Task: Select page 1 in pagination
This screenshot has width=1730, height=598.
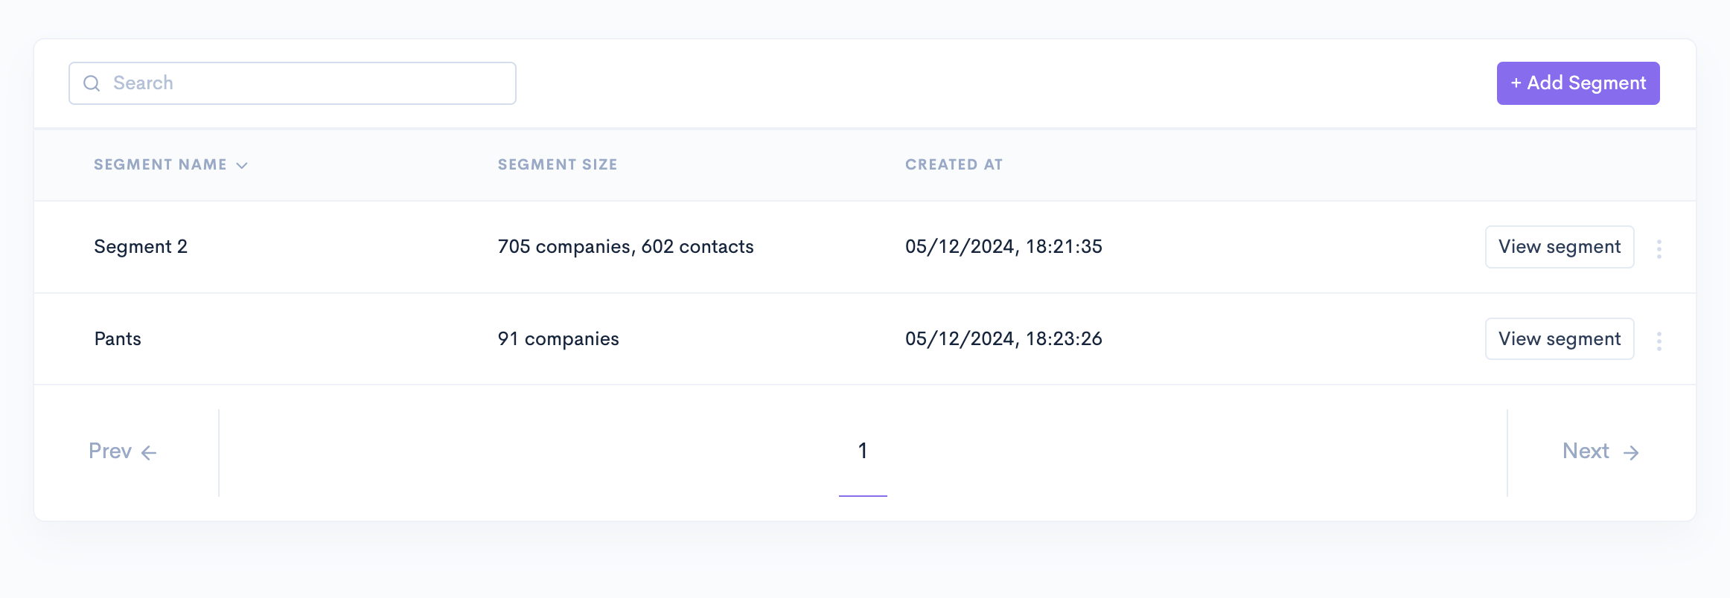Action: pyautogui.click(x=862, y=451)
